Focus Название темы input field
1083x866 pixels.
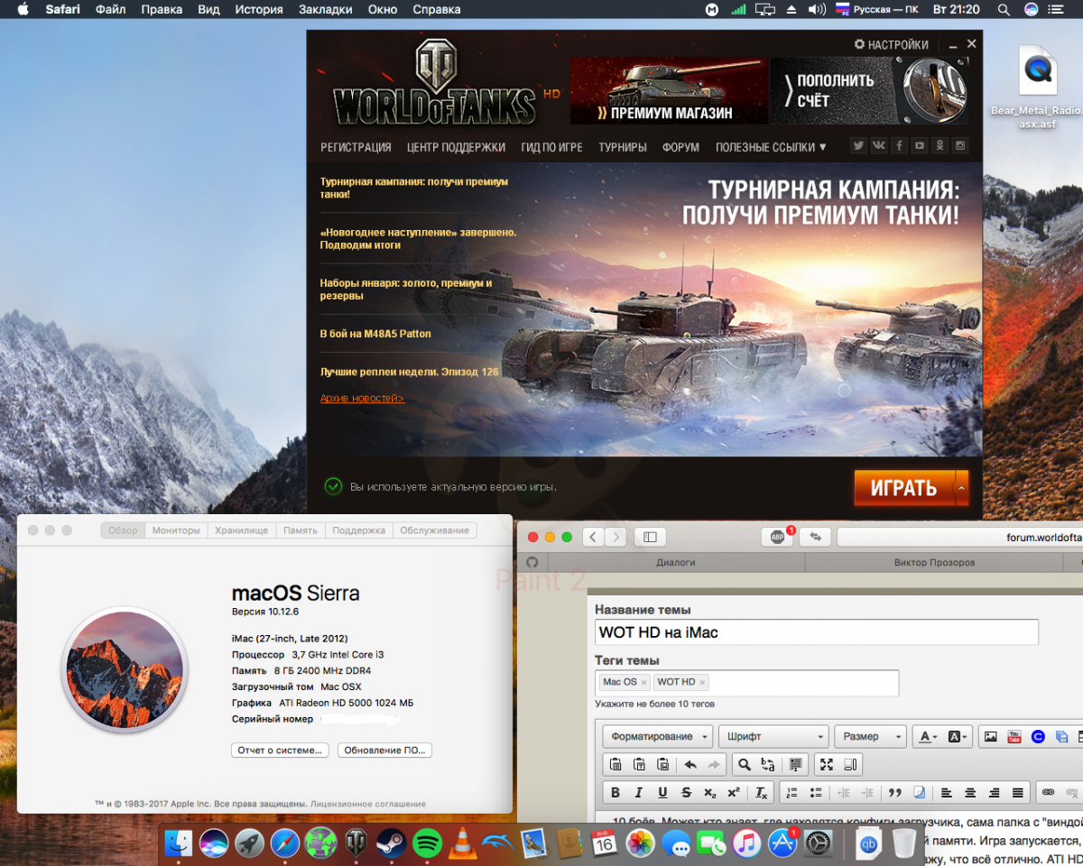pos(817,632)
